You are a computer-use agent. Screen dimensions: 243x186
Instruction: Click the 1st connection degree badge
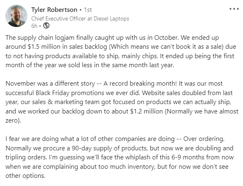click(x=88, y=10)
